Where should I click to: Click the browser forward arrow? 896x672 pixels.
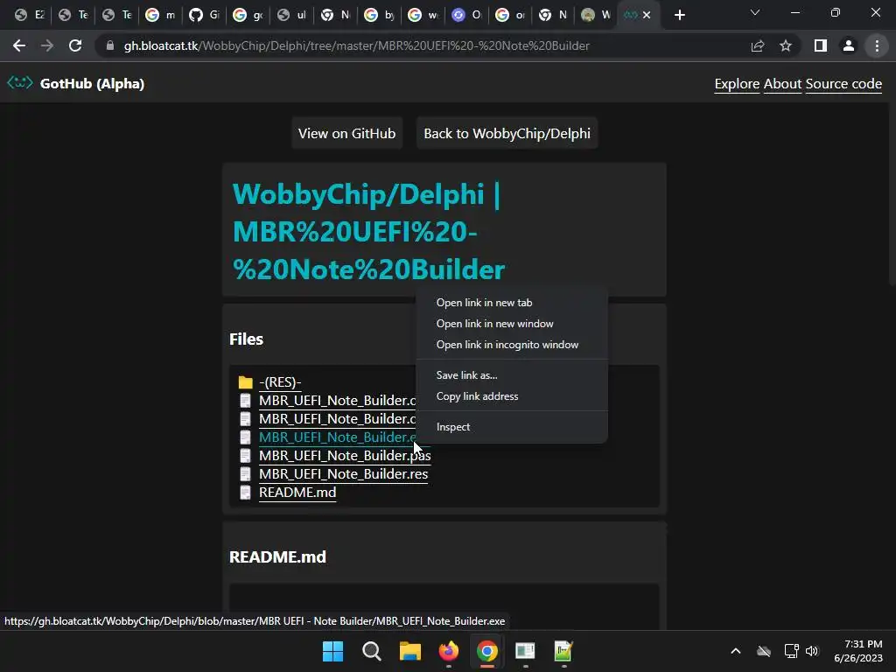tap(47, 45)
